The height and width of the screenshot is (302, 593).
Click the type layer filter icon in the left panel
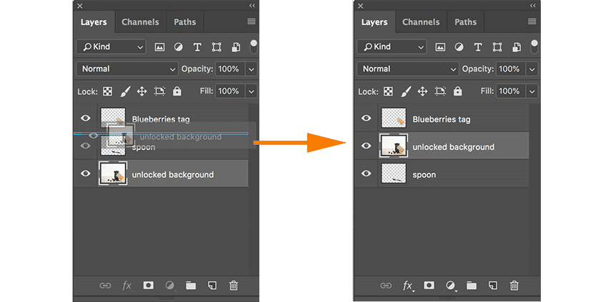click(x=196, y=47)
